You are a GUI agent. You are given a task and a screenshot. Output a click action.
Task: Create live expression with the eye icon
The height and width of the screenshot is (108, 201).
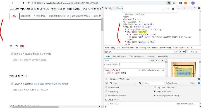(140, 83)
